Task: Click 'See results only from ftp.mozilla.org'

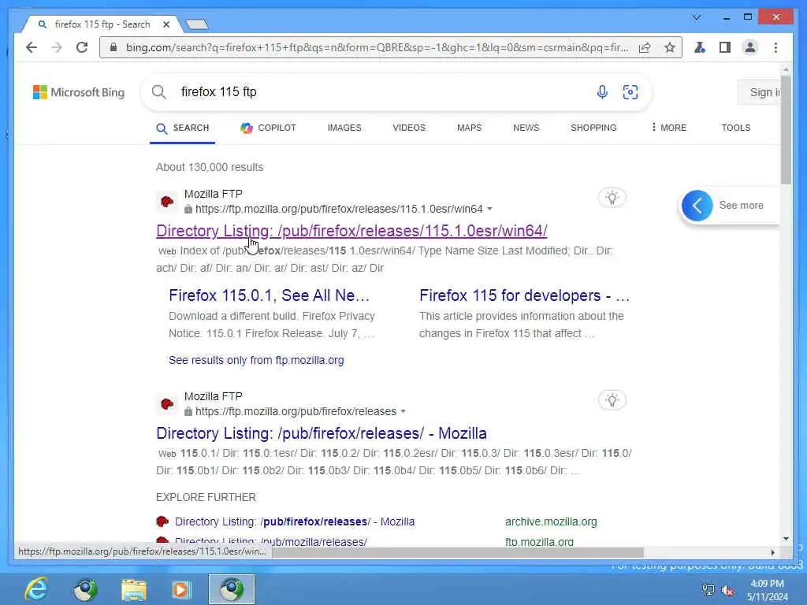Action: click(256, 360)
